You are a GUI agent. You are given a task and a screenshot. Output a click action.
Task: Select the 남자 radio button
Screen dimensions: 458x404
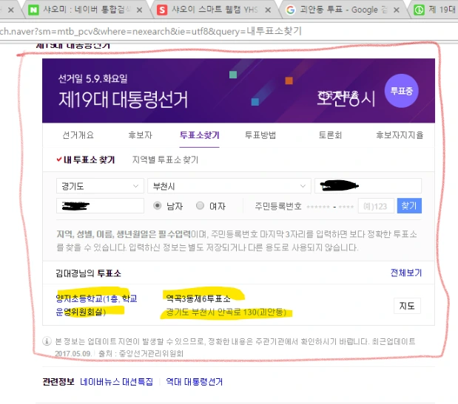click(x=157, y=206)
